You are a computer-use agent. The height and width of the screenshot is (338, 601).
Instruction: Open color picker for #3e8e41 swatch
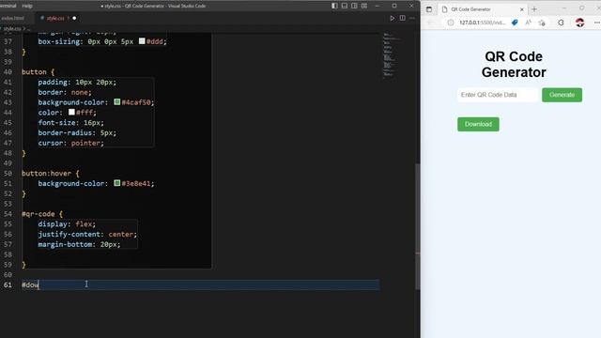pyautogui.click(x=116, y=183)
